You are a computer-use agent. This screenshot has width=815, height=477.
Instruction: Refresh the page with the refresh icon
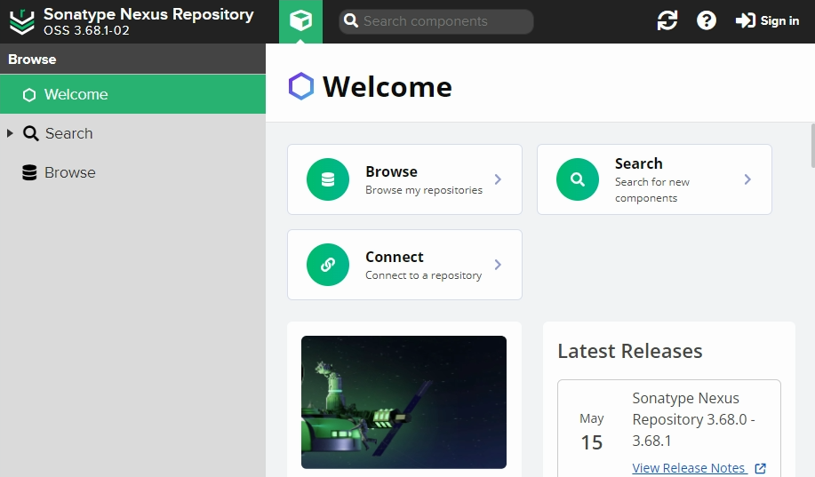tap(667, 20)
